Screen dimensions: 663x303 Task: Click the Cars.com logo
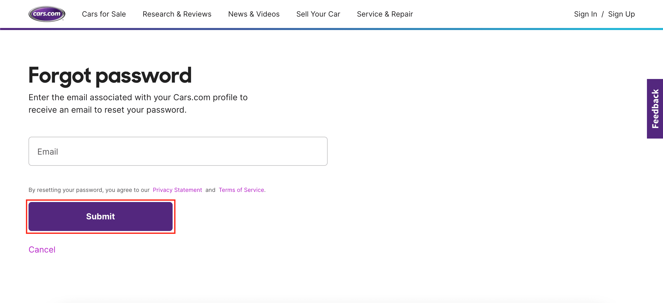click(47, 14)
